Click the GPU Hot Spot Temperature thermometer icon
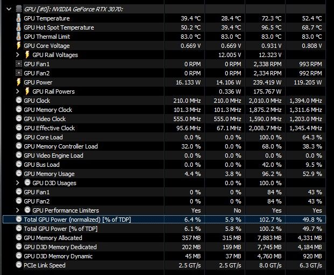The width and height of the screenshot is (334, 275). tap(19, 27)
